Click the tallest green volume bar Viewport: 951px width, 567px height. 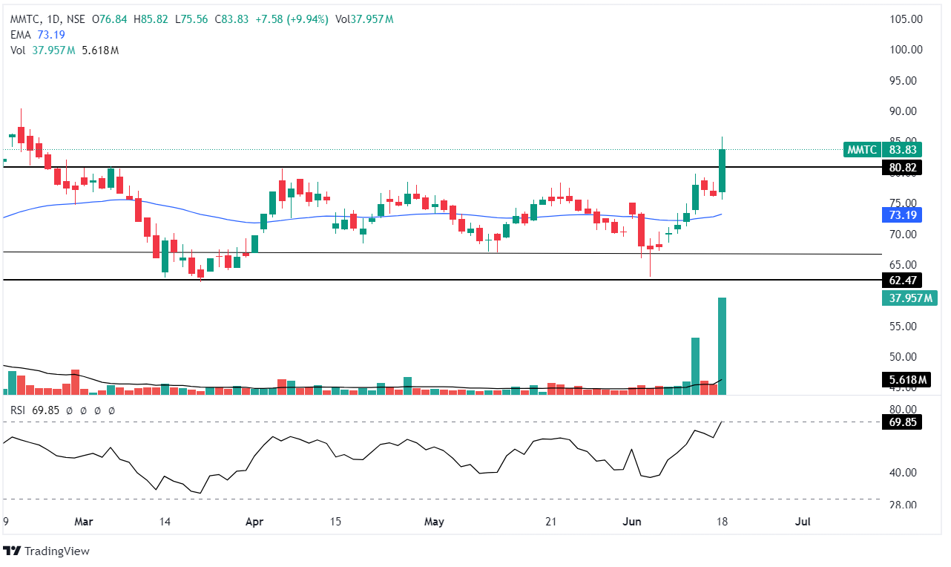pyautogui.click(x=722, y=345)
